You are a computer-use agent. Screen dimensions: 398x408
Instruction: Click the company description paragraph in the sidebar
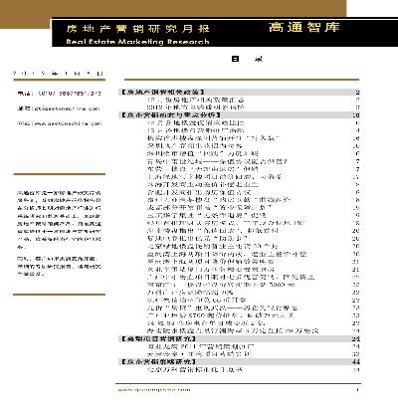pos(59,220)
